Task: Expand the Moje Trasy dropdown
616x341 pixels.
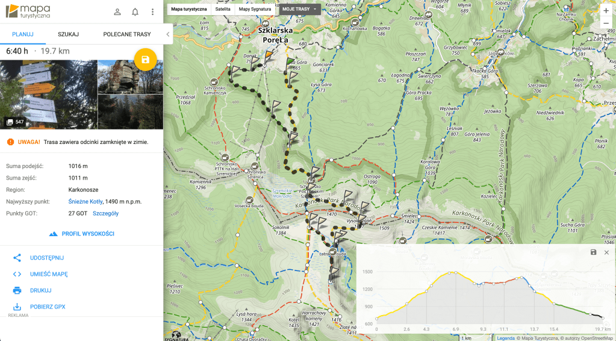Action: [x=299, y=9]
